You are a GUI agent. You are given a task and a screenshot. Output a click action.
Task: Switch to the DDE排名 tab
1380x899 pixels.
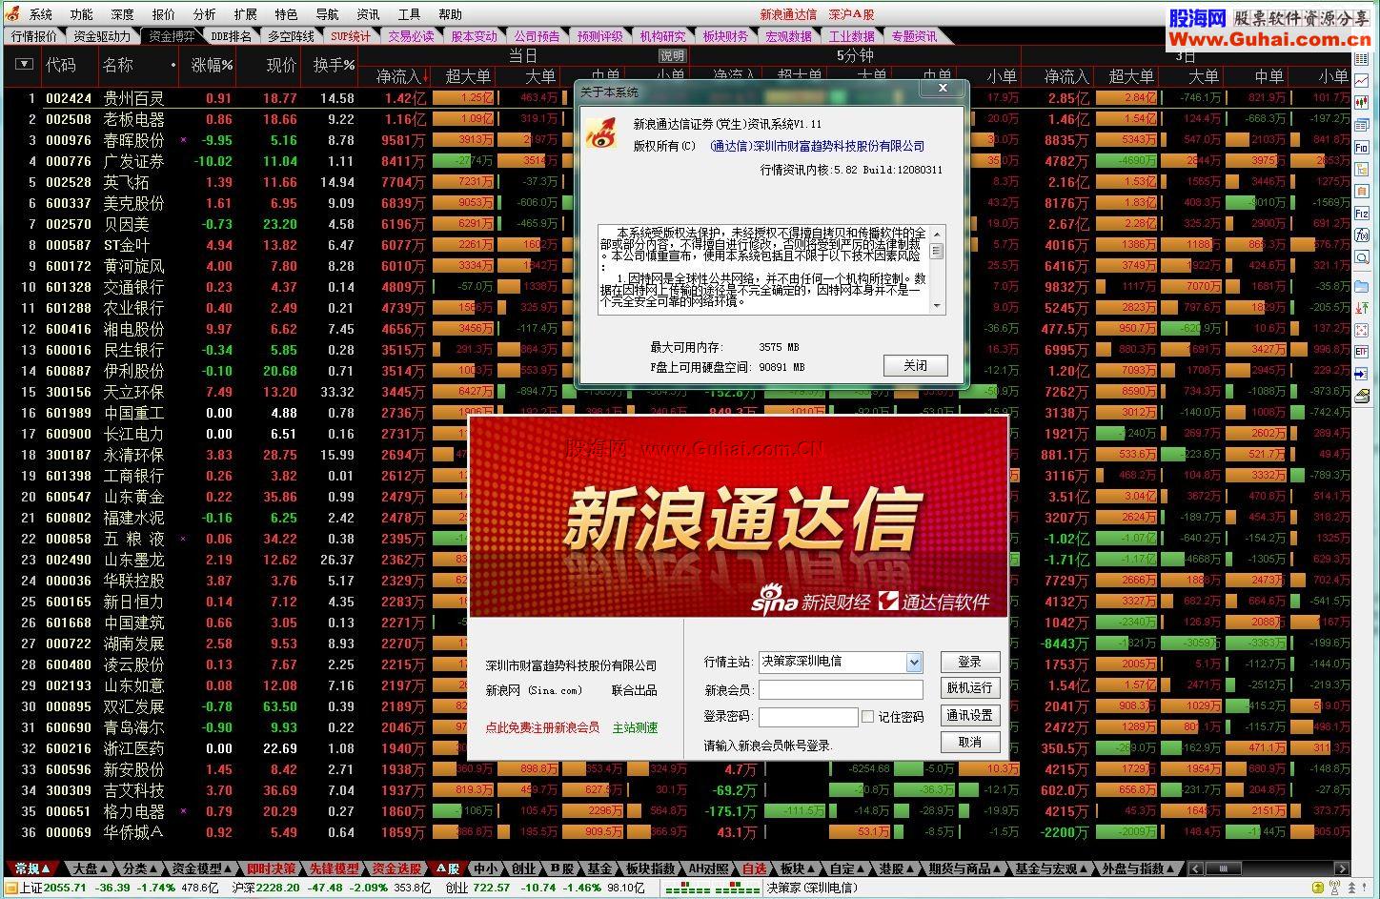point(232,36)
